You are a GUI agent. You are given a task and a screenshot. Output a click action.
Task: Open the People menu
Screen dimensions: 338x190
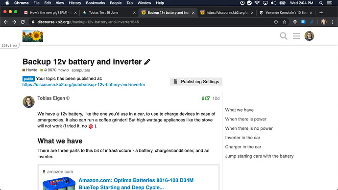click(116, 3)
